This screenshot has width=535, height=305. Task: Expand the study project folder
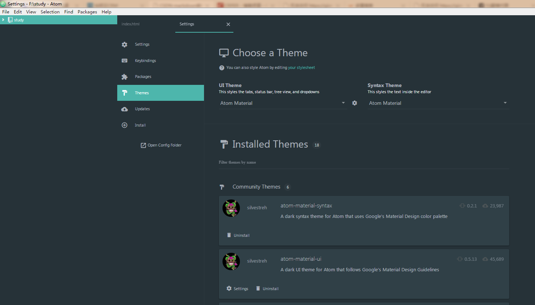[x=3, y=20]
